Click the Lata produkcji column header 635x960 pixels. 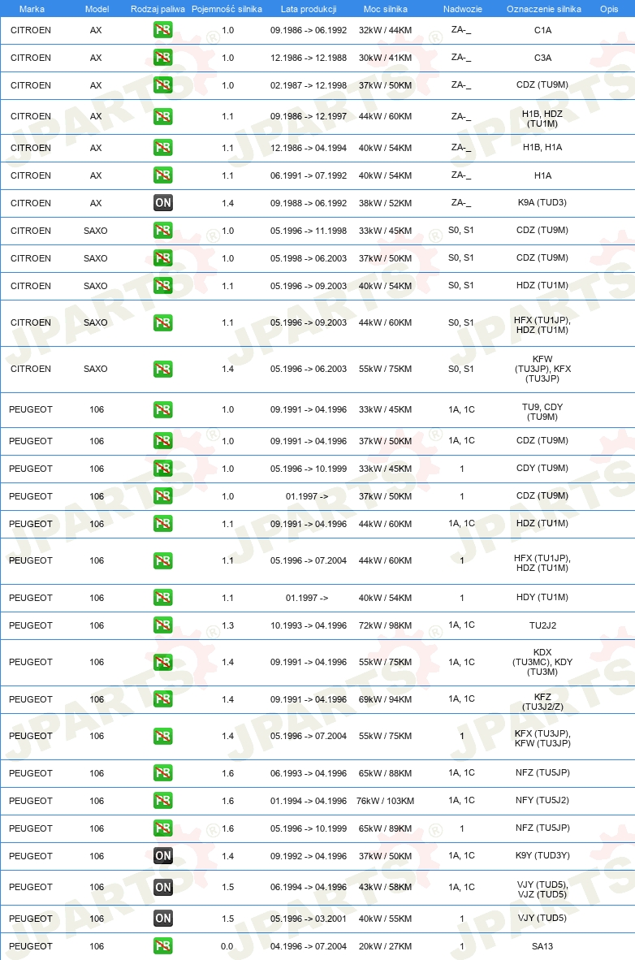pyautogui.click(x=309, y=9)
